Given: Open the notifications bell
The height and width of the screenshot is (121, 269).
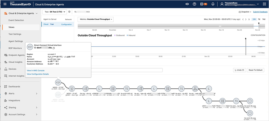Looking at the screenshot, I should point(213,4).
